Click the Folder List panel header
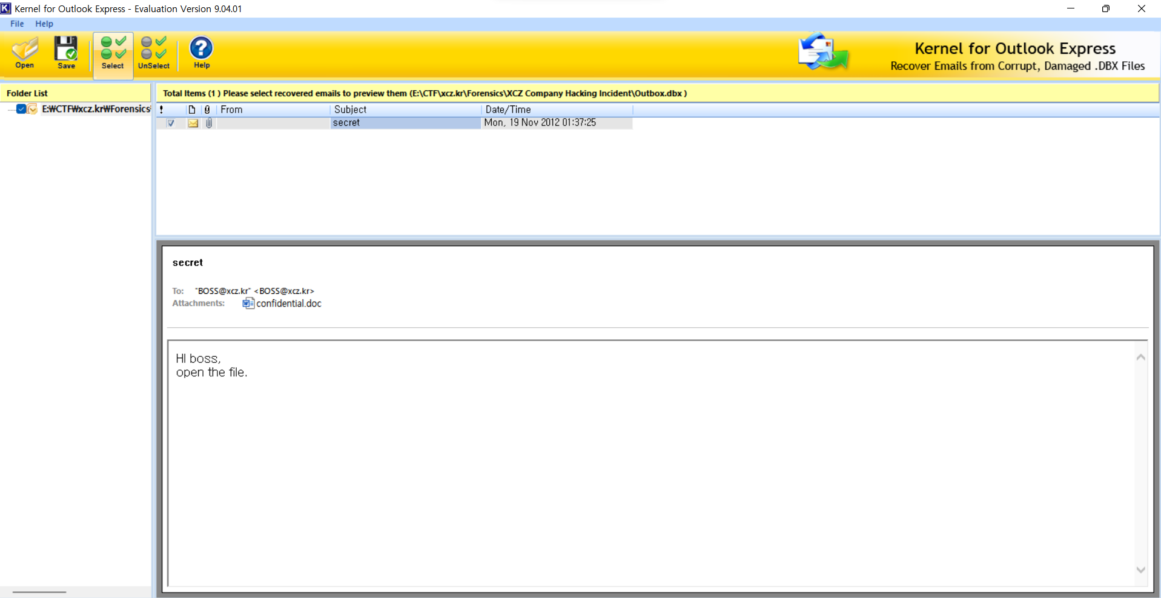1161x598 pixels. point(76,93)
